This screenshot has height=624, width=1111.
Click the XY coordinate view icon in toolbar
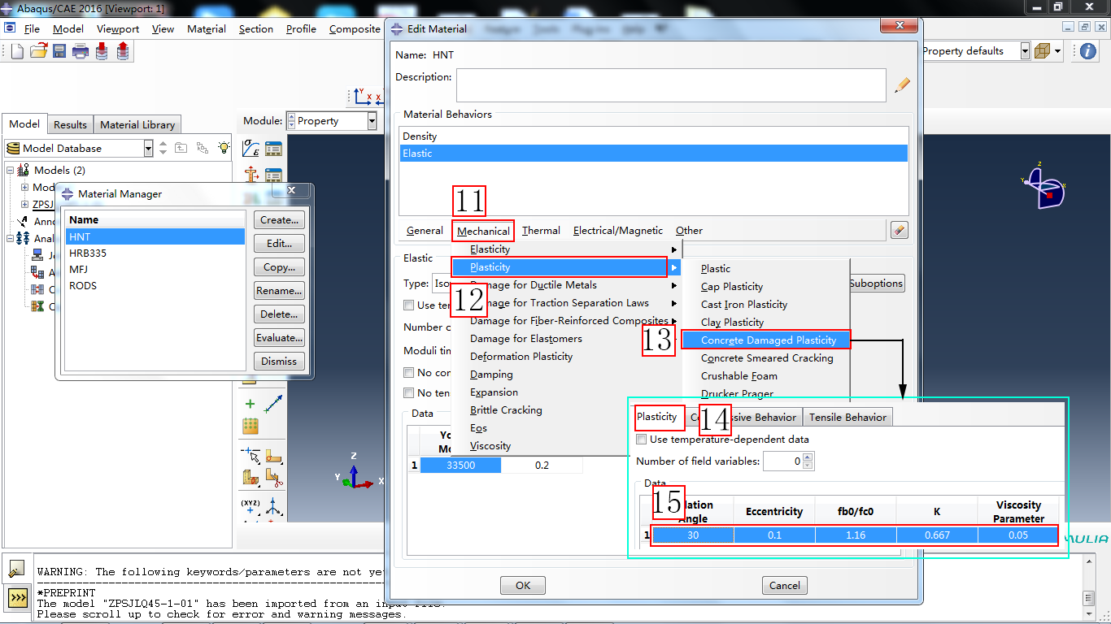point(363,96)
